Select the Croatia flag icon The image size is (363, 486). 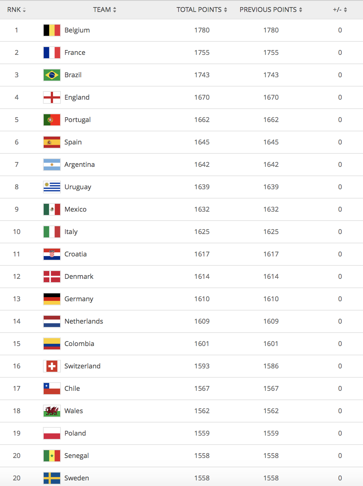[x=52, y=254]
